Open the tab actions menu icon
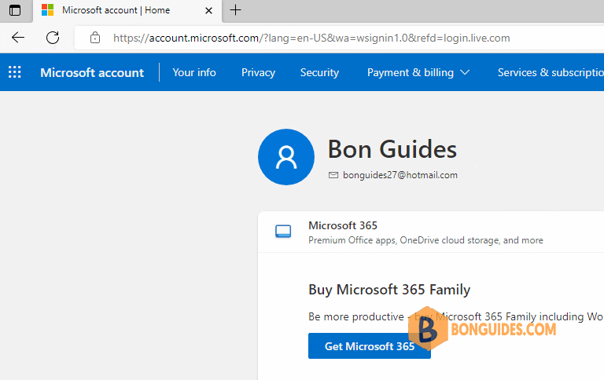604x380 pixels. pyautogui.click(x=15, y=10)
